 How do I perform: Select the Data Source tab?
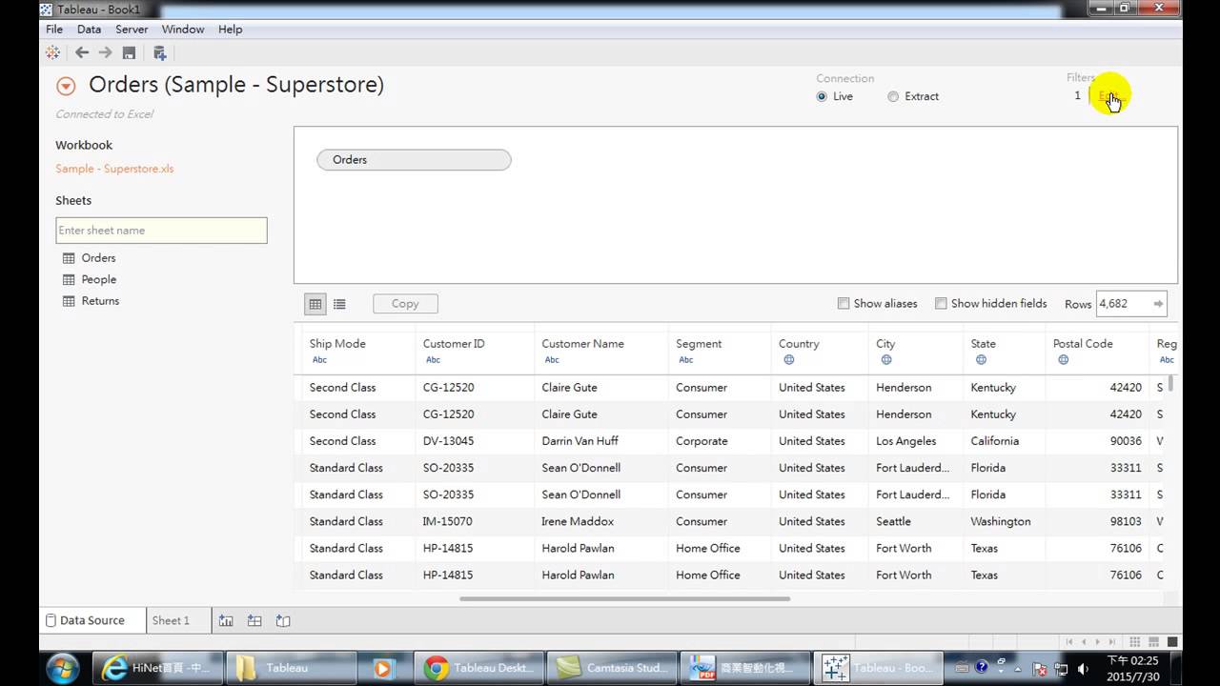point(92,620)
